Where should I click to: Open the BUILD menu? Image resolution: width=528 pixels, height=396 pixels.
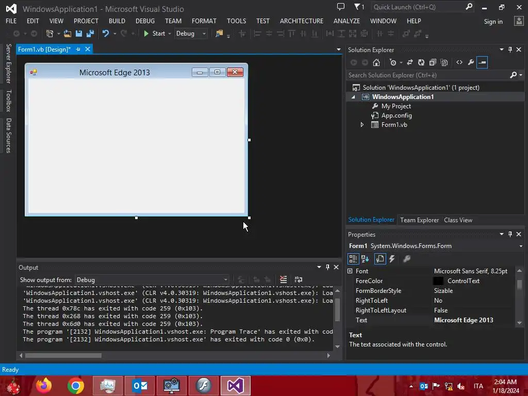pos(117,21)
